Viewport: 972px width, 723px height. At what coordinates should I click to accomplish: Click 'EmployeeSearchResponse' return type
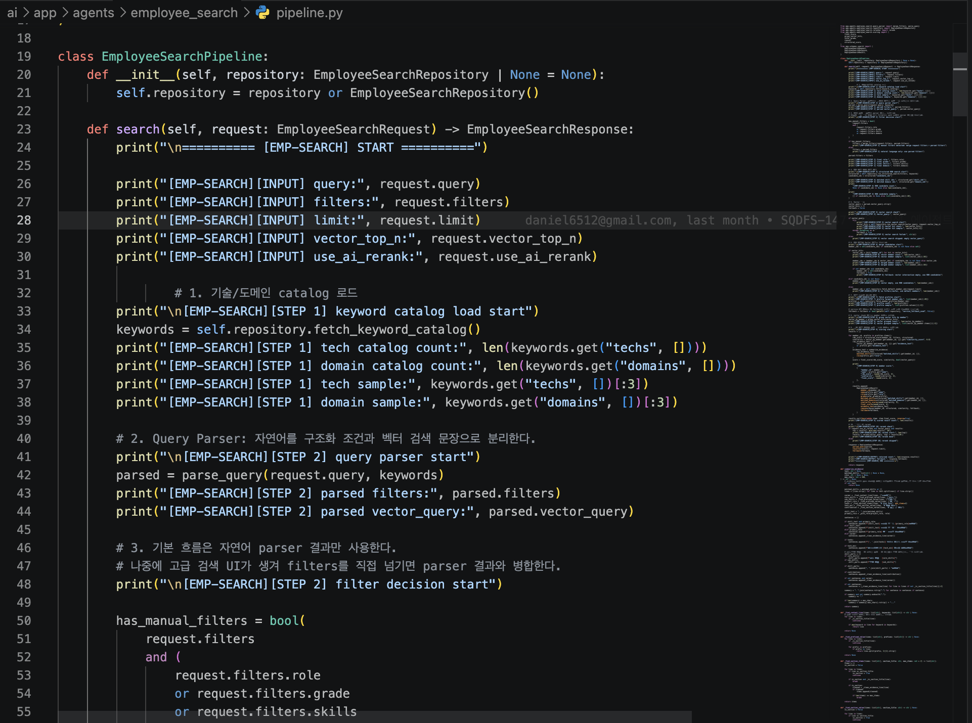547,129
